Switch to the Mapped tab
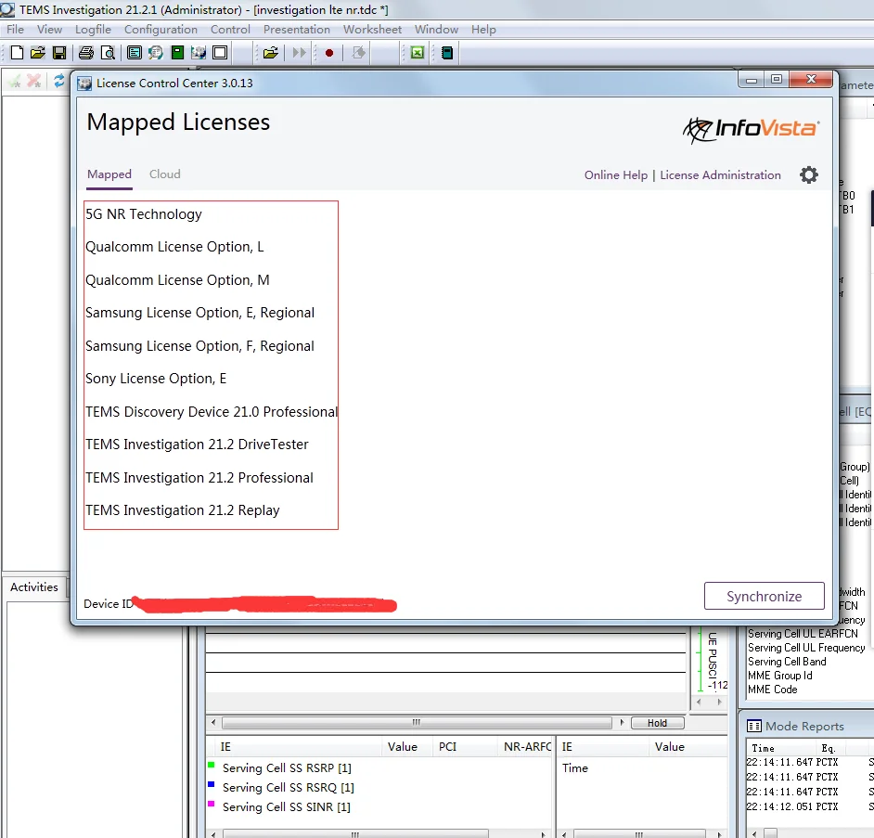Image resolution: width=874 pixels, height=838 pixels. coord(109,174)
